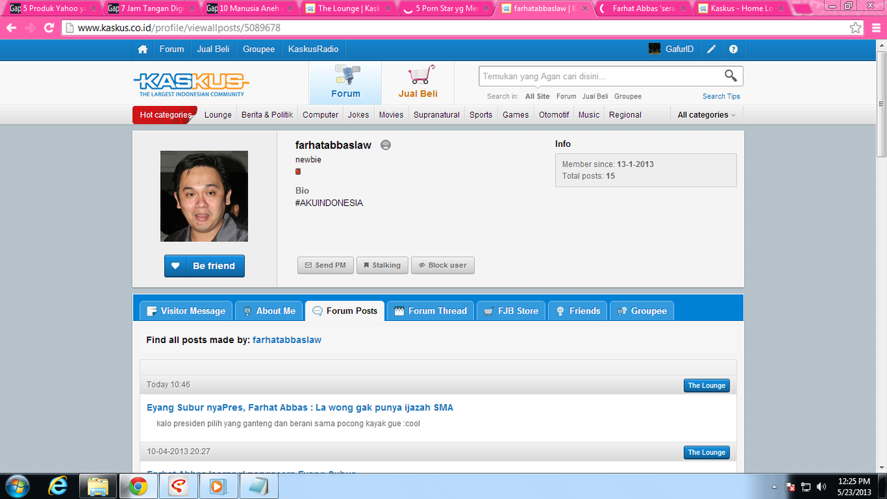Switch to Visitor Message tab
887x499 pixels.
pos(186,310)
